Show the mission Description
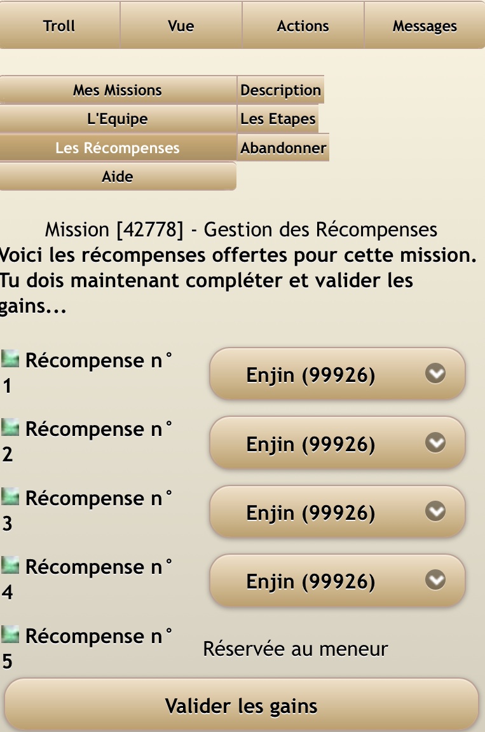Viewport: 485px width, 732px height. click(x=280, y=90)
